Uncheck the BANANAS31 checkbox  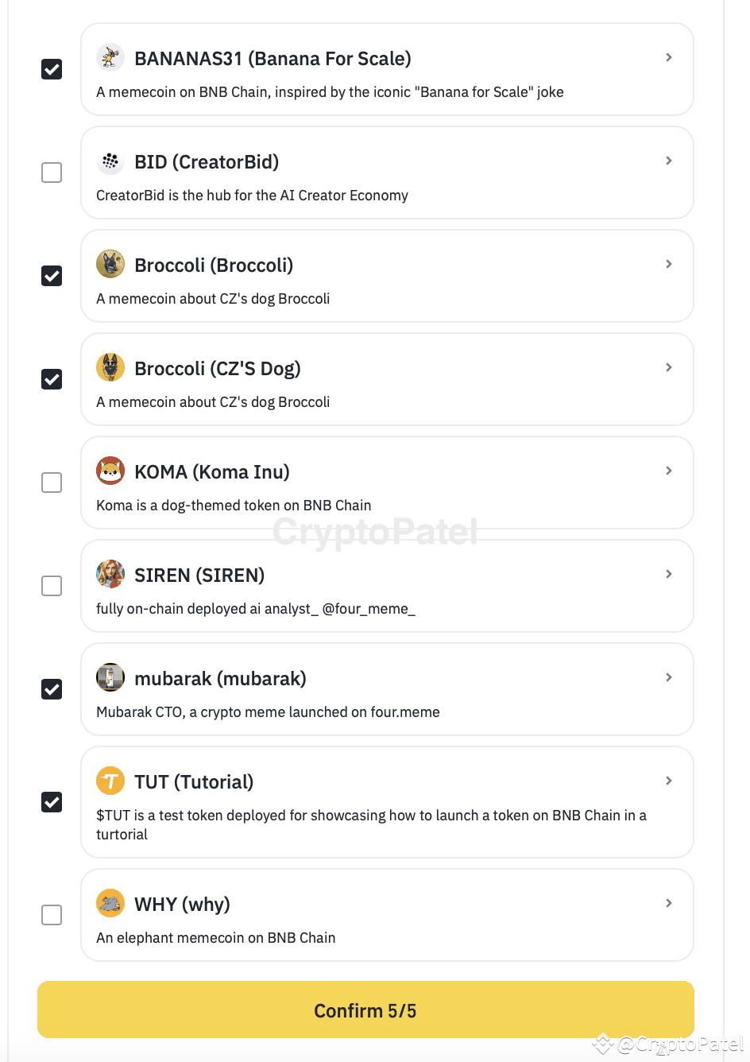pyautogui.click(x=51, y=69)
